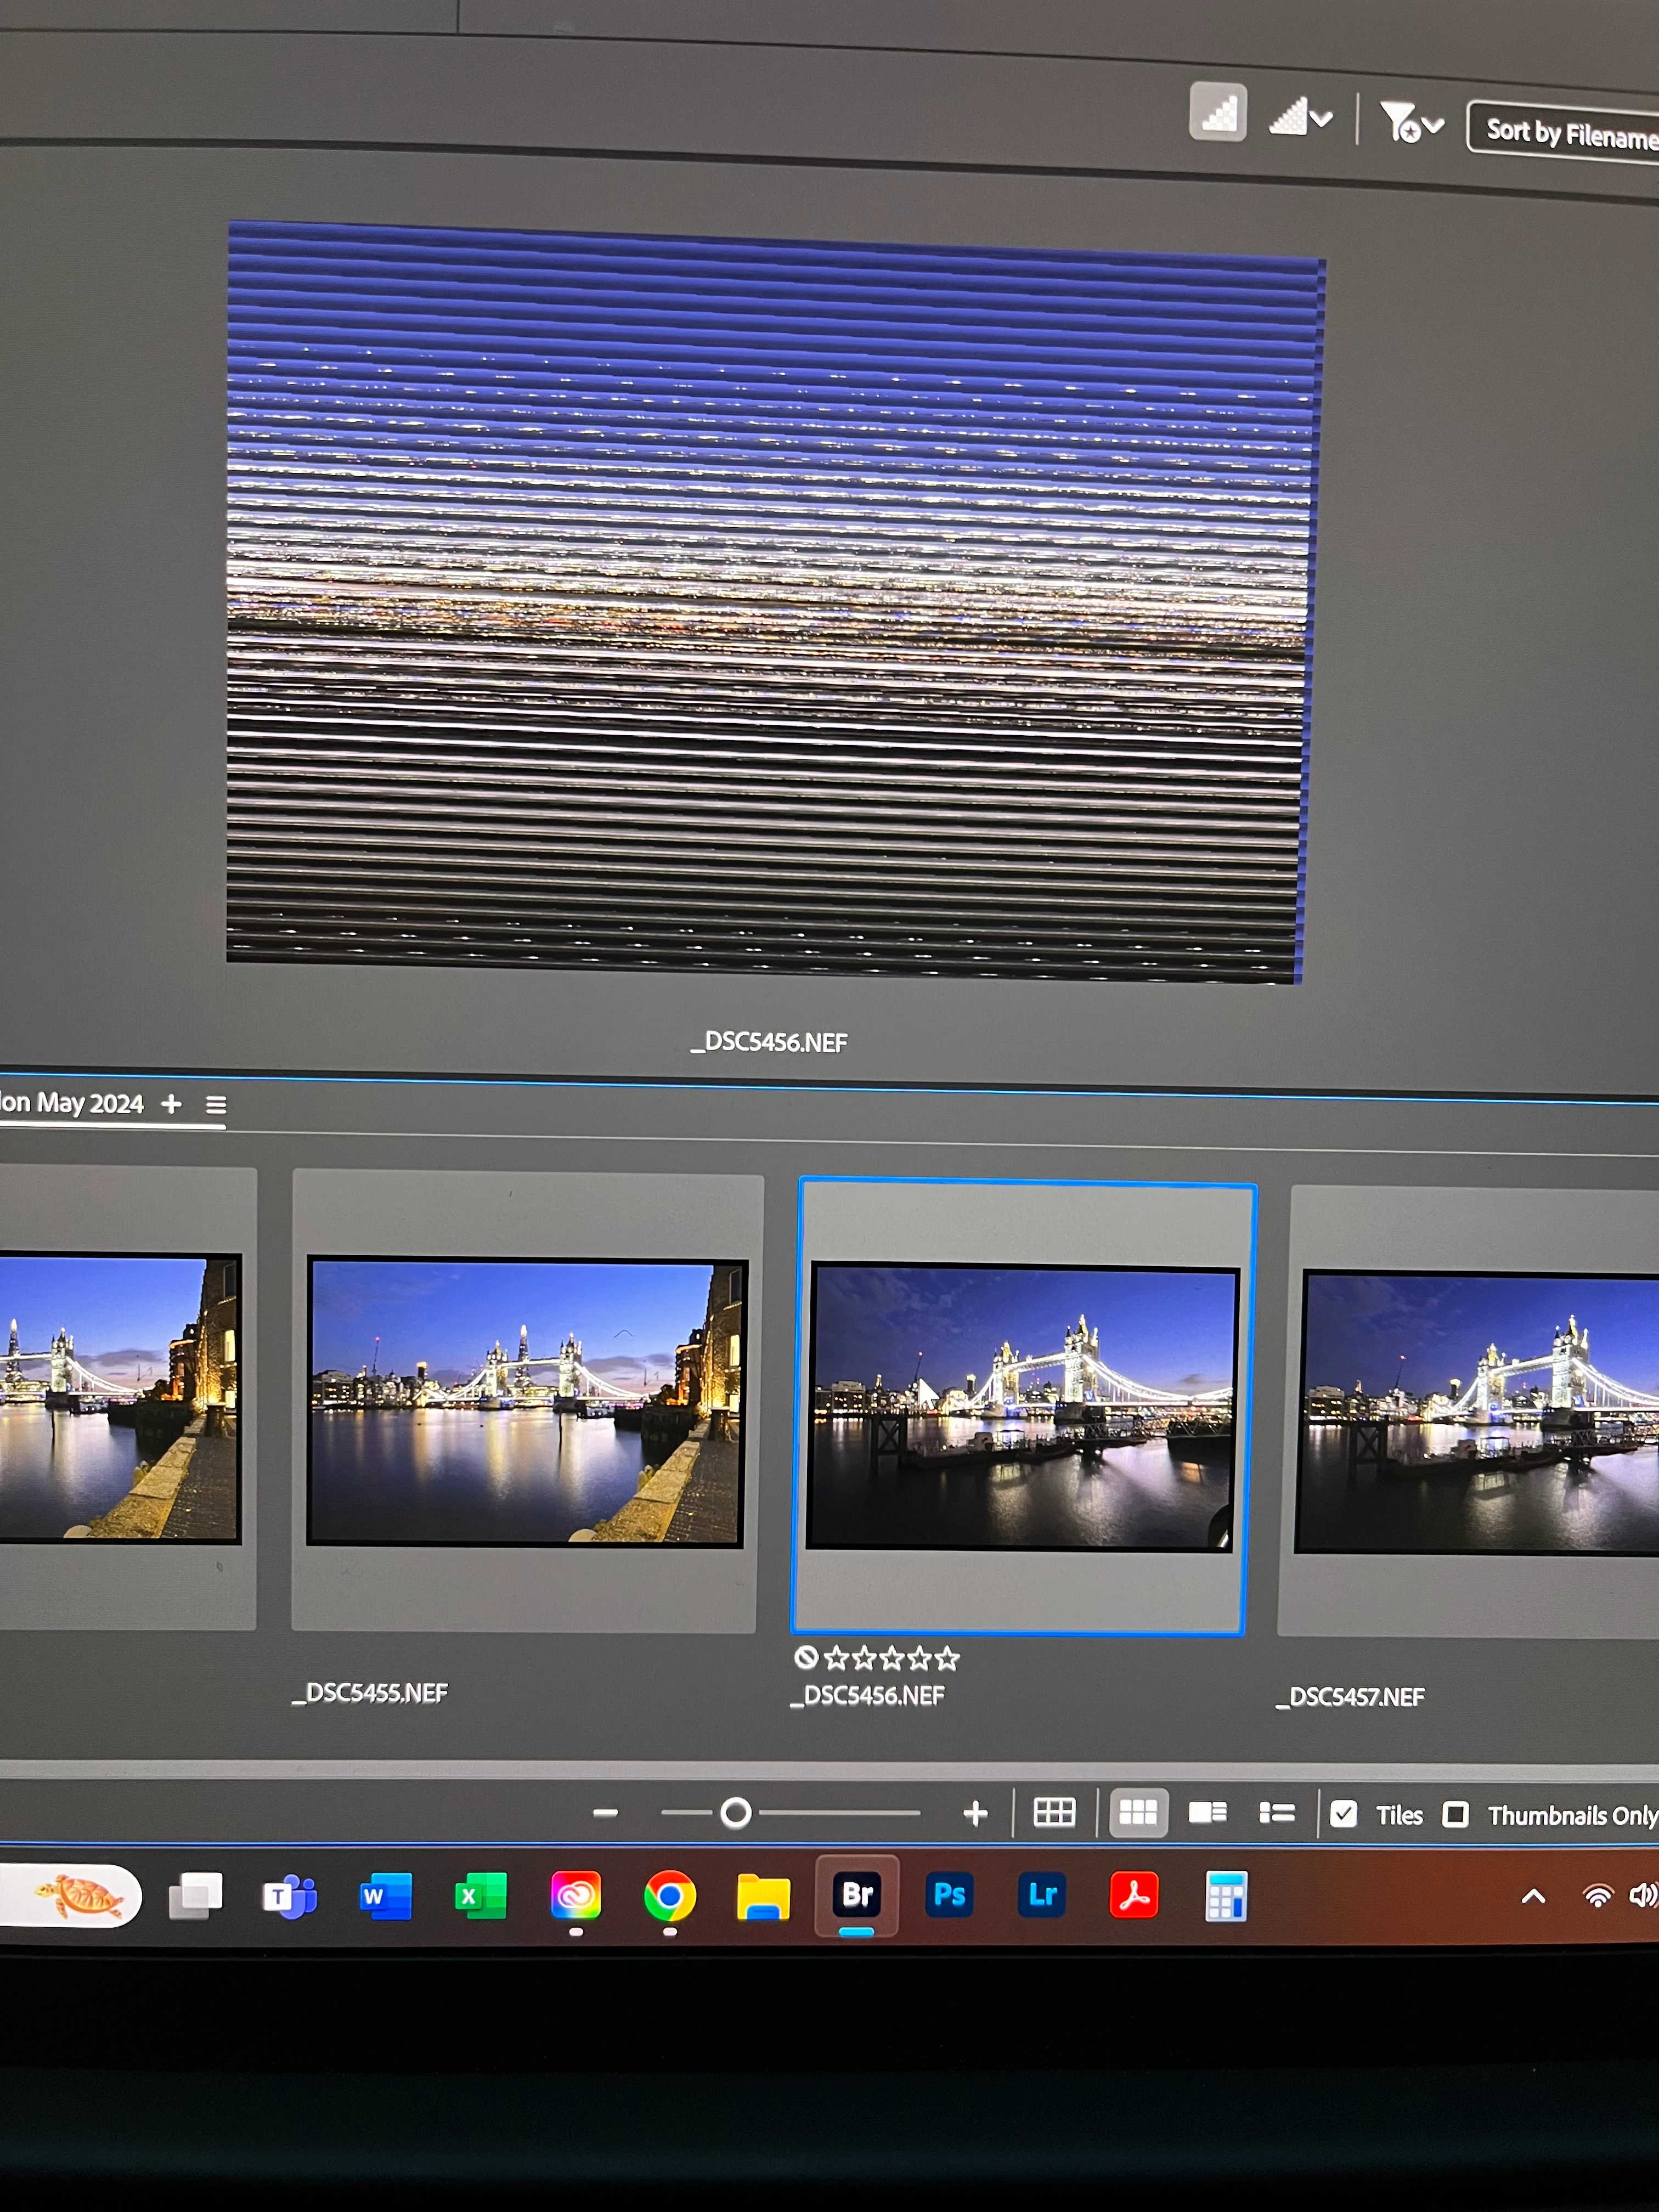The width and height of the screenshot is (1659, 2212).
Task: Switch to view content as thumbnails
Action: (x=1137, y=1812)
